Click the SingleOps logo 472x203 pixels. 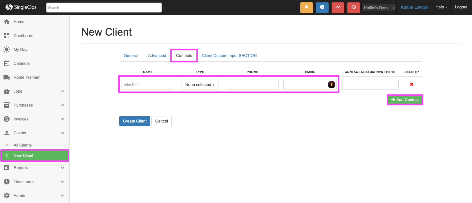coord(21,7)
